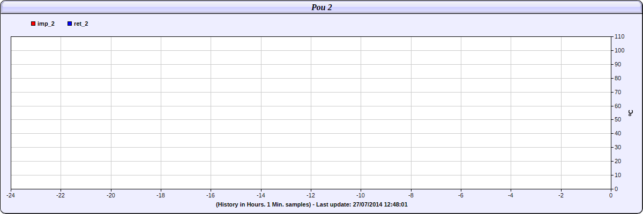Click the blue ret_2 legend swatch
This screenshot has height=214, width=643.
click(70, 24)
